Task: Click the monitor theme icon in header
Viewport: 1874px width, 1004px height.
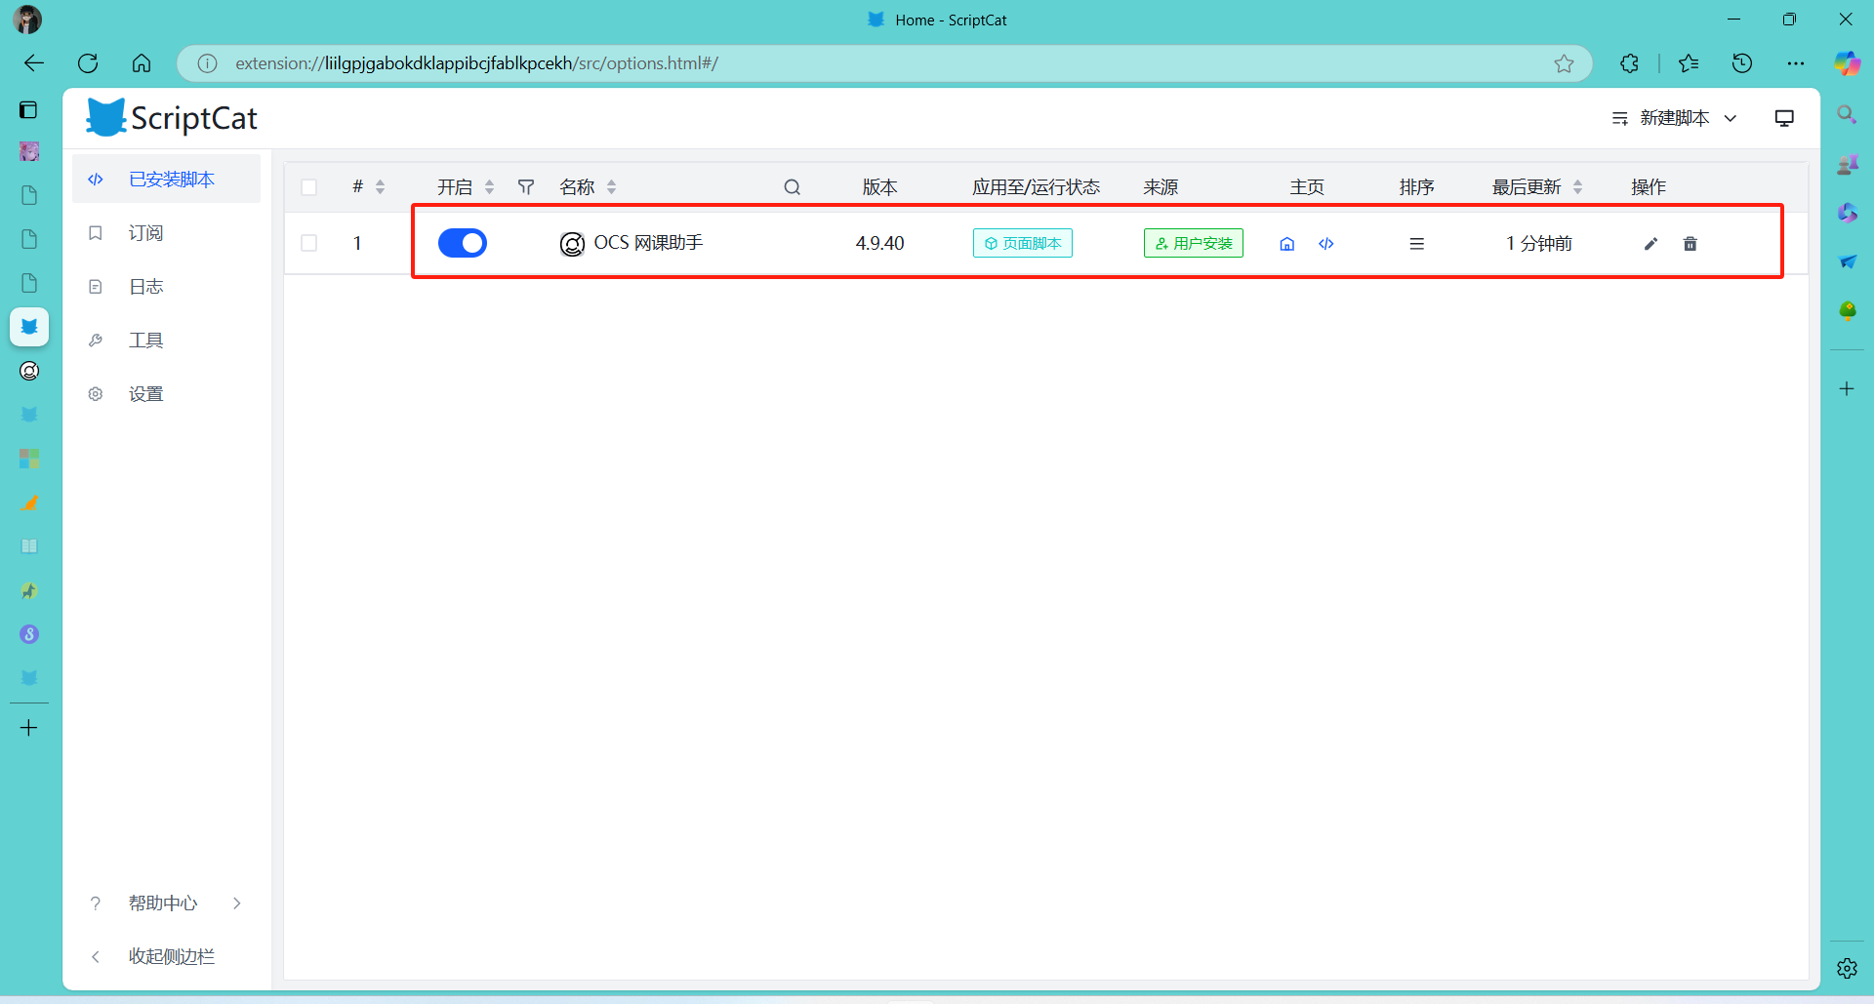Action: [1784, 118]
